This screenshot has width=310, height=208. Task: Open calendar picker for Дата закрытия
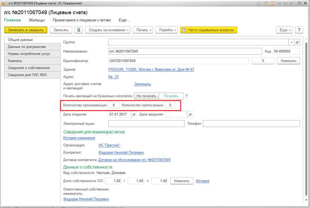point(190,114)
